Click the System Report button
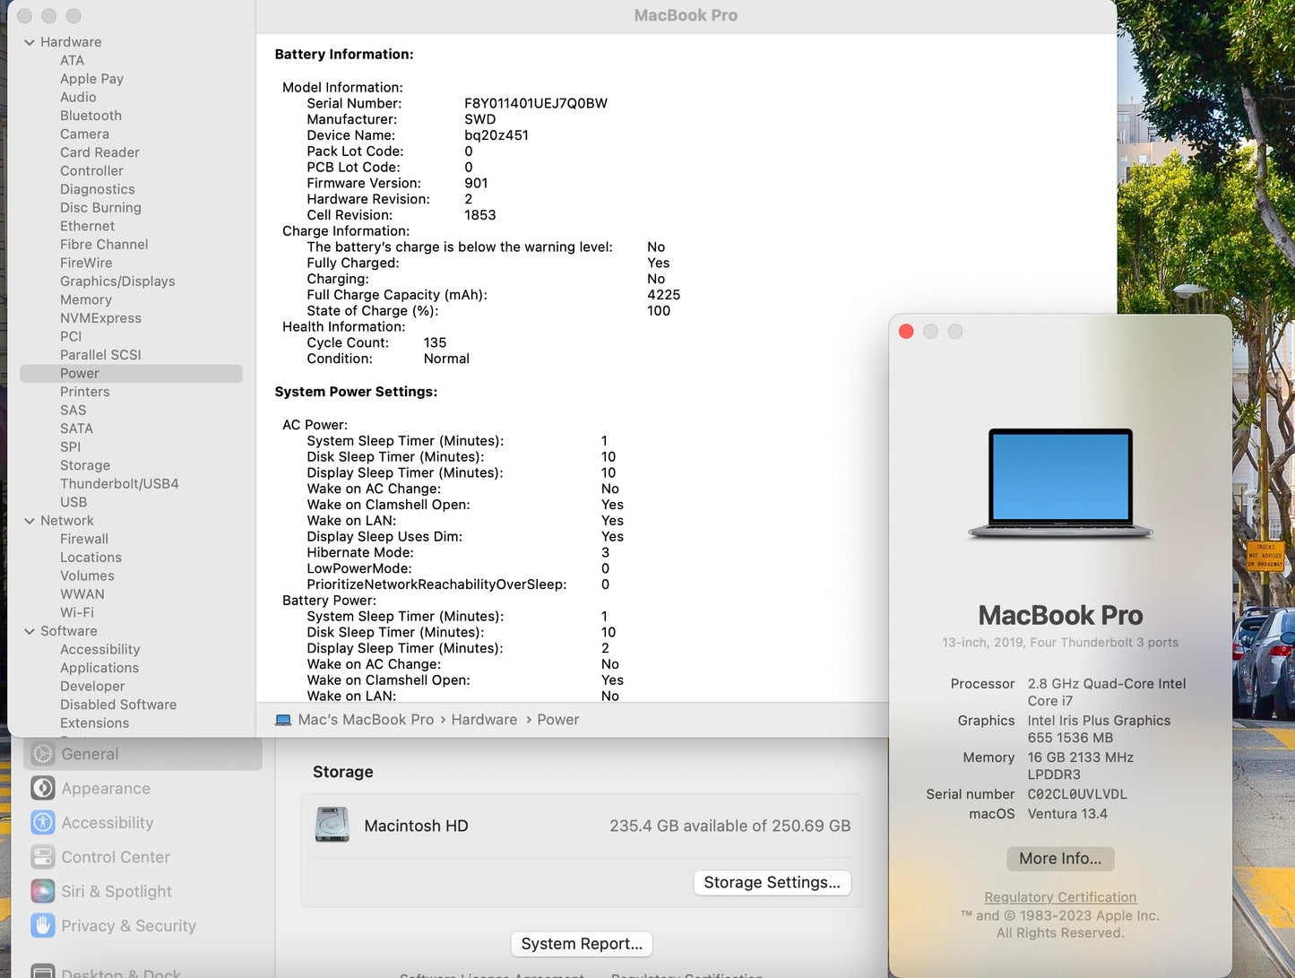The image size is (1295, 978). [x=581, y=943]
